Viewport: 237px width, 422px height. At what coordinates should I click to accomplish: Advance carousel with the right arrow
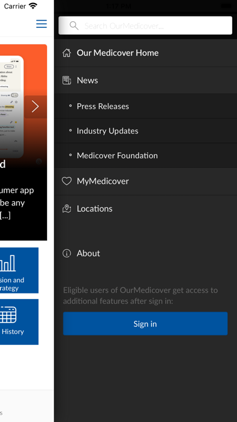[36, 107]
